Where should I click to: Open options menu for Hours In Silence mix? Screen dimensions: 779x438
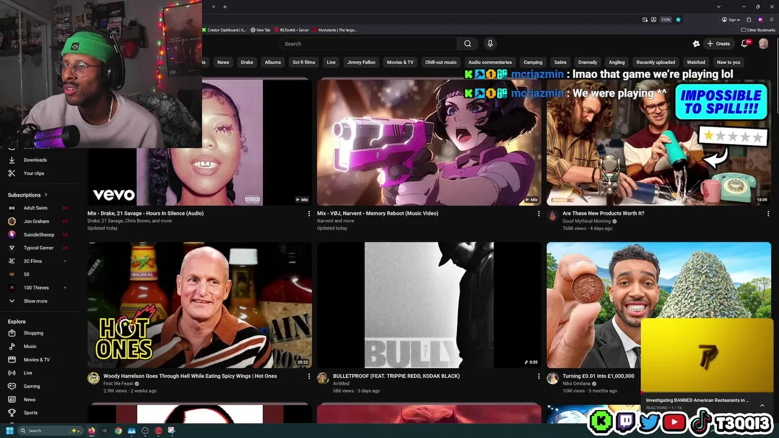(309, 214)
